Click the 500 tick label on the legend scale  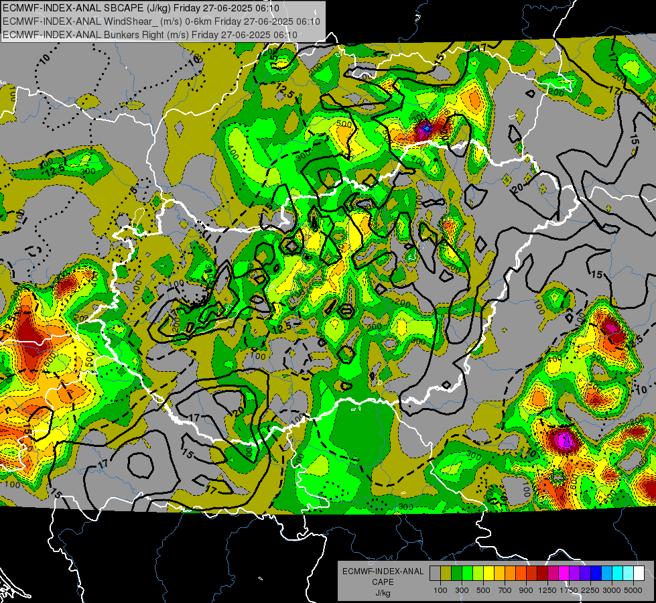[483, 590]
